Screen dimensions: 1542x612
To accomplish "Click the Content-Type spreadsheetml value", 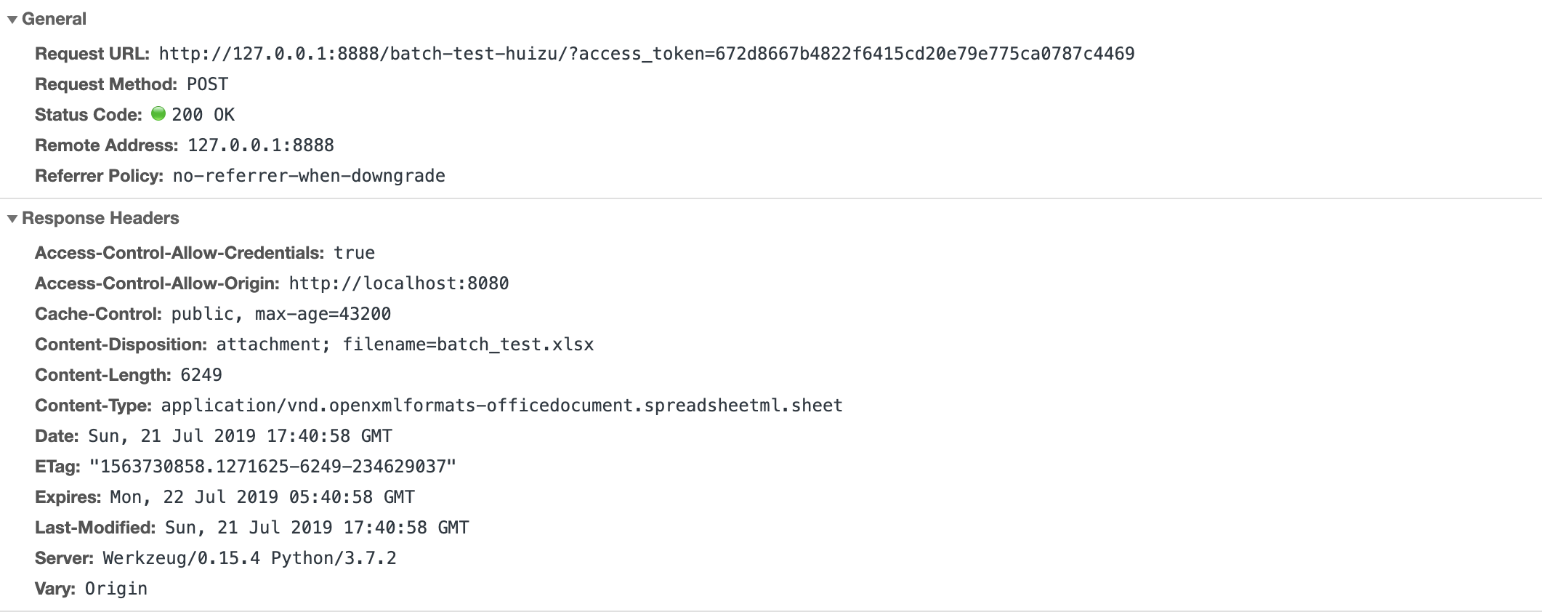I will pyautogui.click(x=501, y=406).
